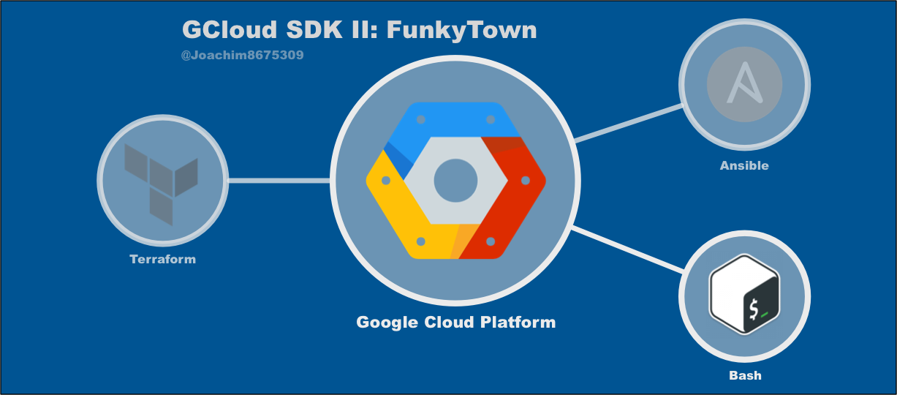The height and width of the screenshot is (395, 897).
Task: Click the Bash terminal logo icon
Action: coord(744,295)
